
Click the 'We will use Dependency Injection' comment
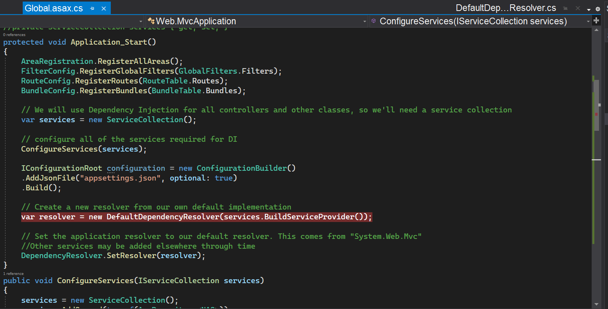[x=266, y=110]
